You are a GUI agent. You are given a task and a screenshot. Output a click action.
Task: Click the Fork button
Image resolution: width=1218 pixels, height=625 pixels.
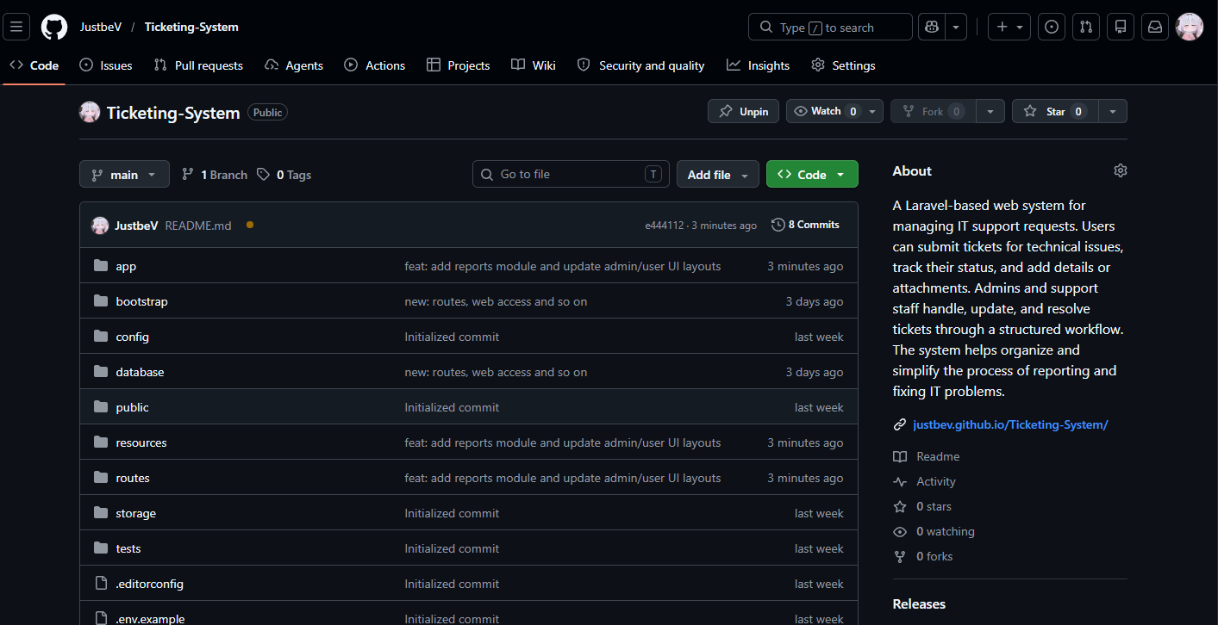[934, 111]
